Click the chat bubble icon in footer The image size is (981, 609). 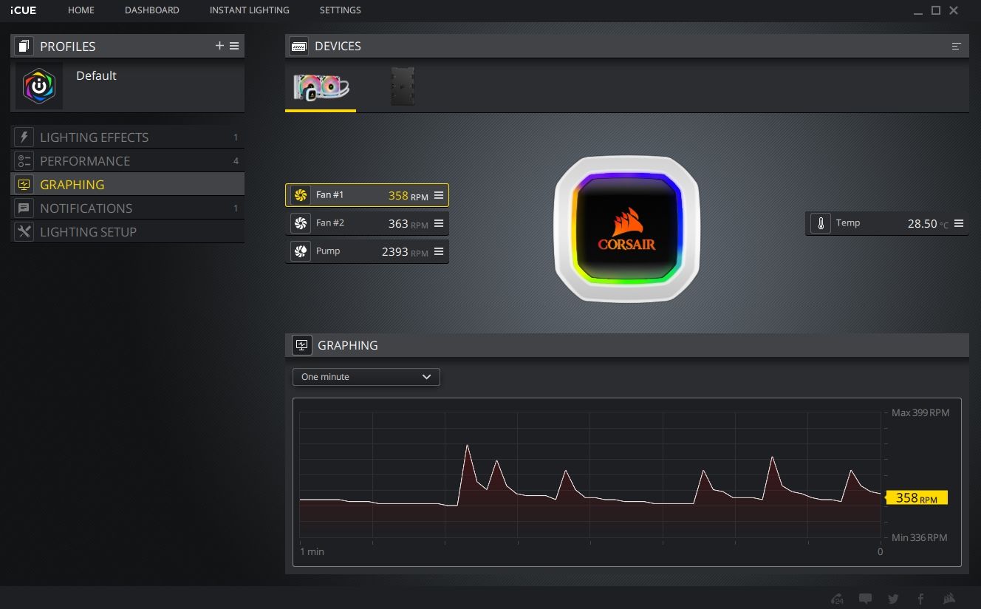866,599
